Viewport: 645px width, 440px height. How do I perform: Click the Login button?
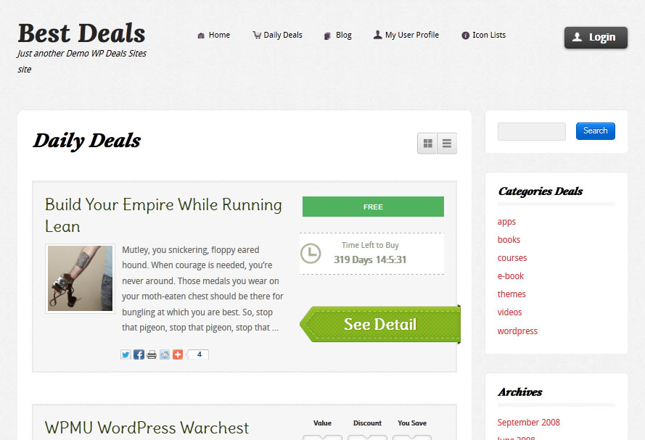[x=596, y=38]
